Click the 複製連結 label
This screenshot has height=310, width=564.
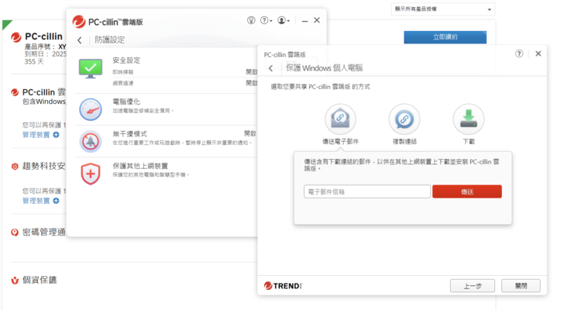pos(404,142)
